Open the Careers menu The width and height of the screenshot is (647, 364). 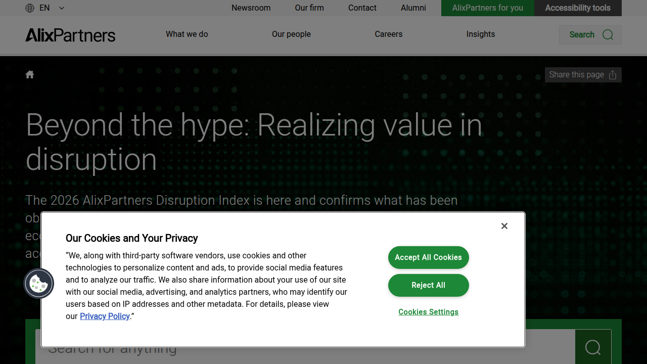pyautogui.click(x=389, y=34)
